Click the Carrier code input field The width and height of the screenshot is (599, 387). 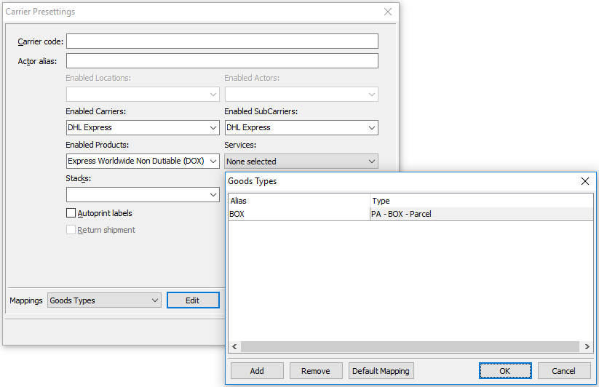click(222, 41)
